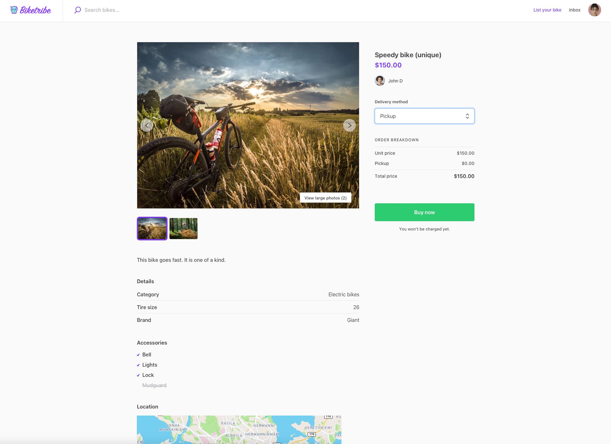The image size is (611, 444).
Task: Click John D's seller avatar
Action: click(x=380, y=81)
